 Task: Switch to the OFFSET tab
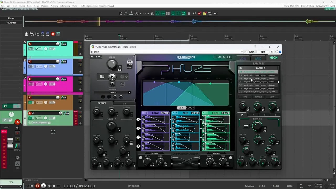(x=102, y=103)
